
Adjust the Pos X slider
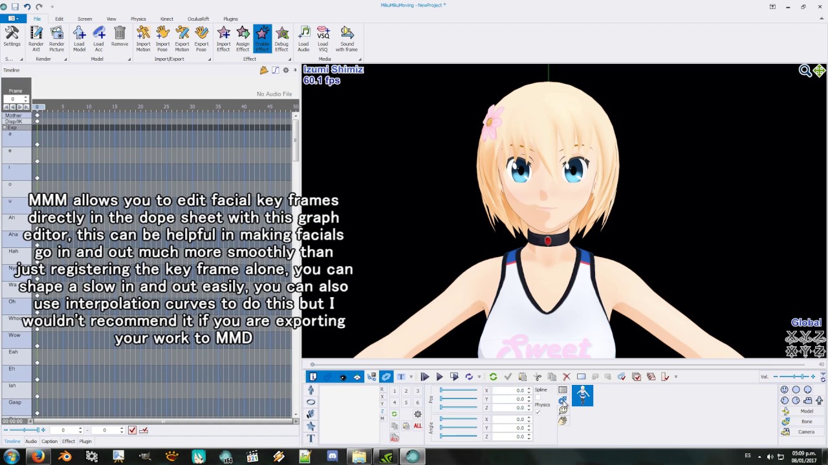(458, 390)
